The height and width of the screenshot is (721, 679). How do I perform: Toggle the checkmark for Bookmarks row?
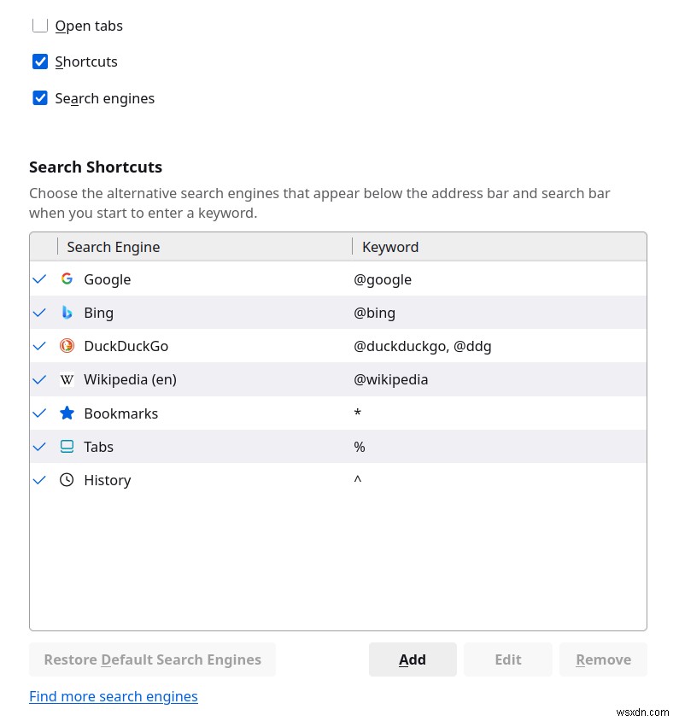pyautogui.click(x=40, y=413)
